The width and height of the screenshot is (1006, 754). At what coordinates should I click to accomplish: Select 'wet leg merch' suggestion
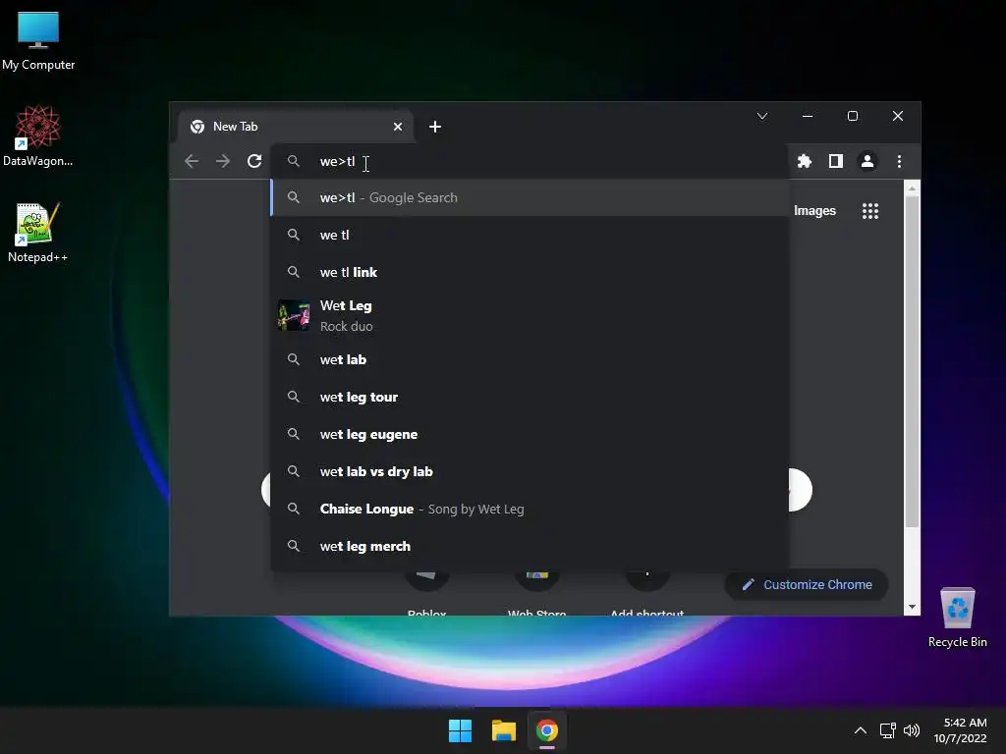point(530,546)
